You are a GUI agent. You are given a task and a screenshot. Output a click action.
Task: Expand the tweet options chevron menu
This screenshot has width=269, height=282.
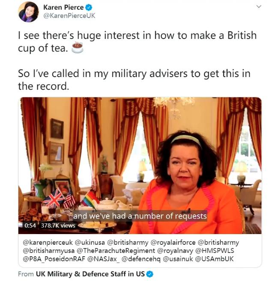click(259, 7)
